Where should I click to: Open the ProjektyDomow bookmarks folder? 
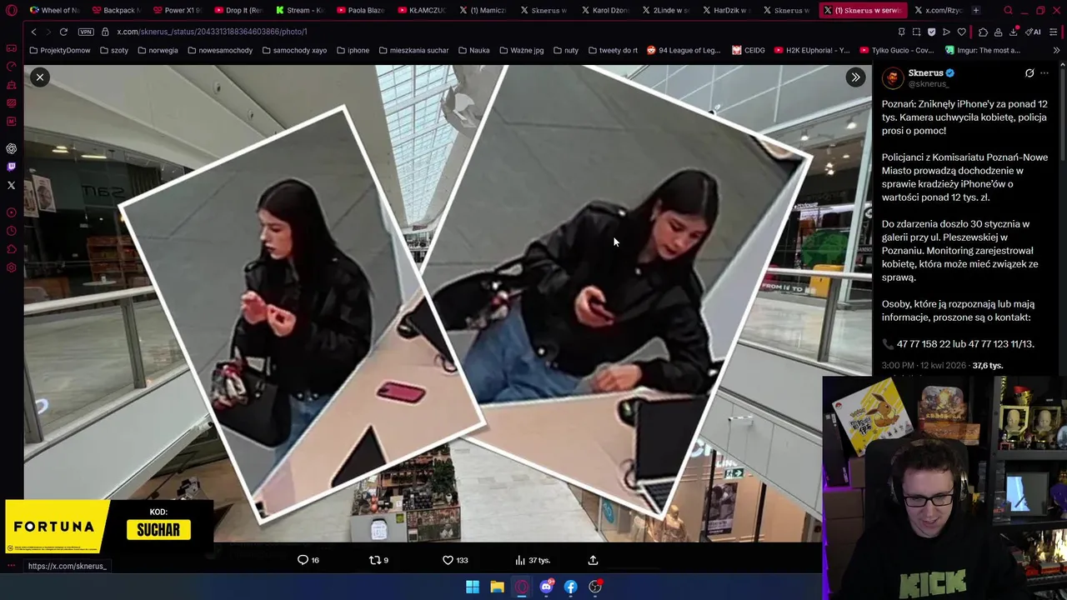click(60, 50)
